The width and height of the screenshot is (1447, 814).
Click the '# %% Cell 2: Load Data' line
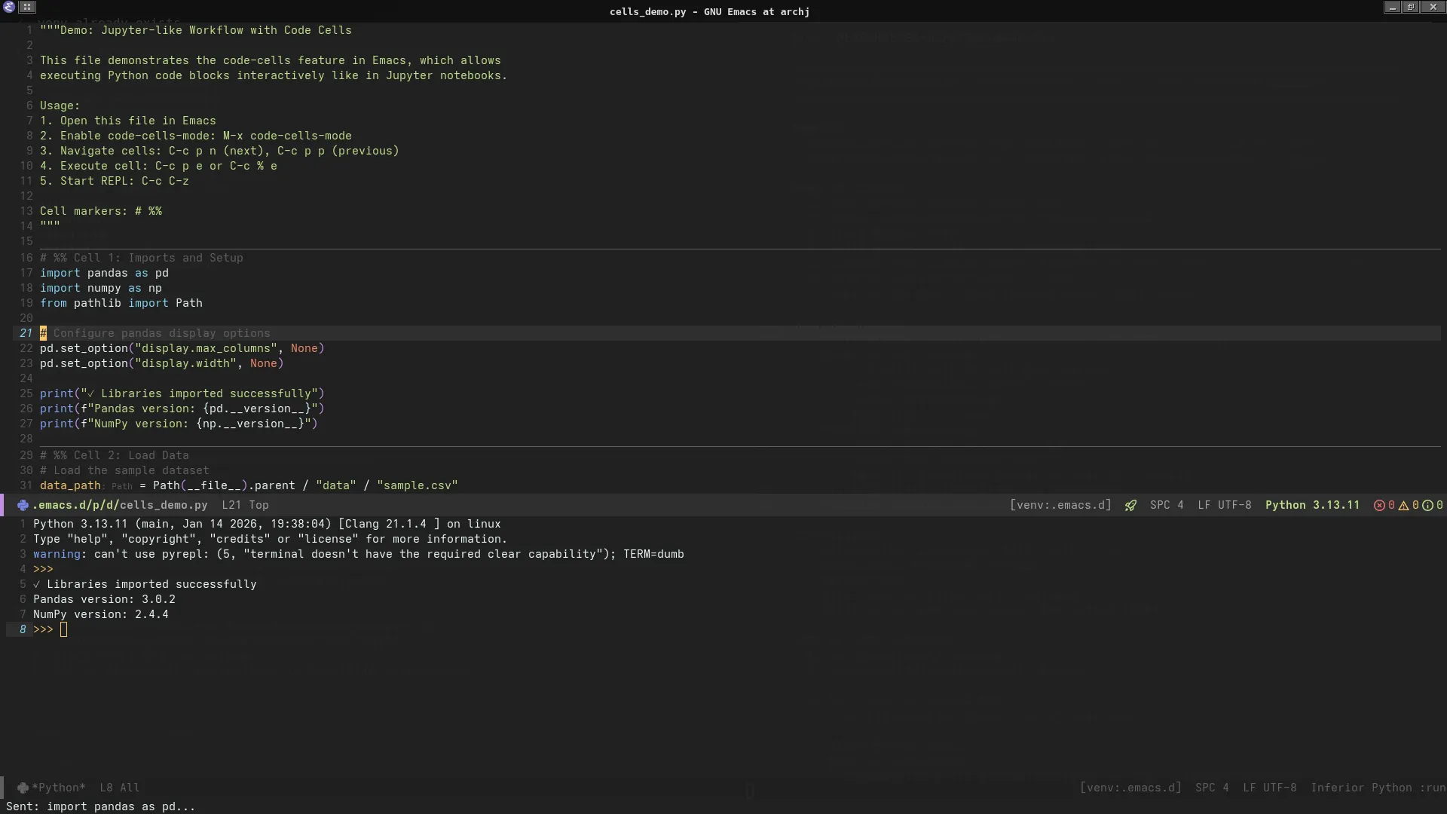[115, 455]
